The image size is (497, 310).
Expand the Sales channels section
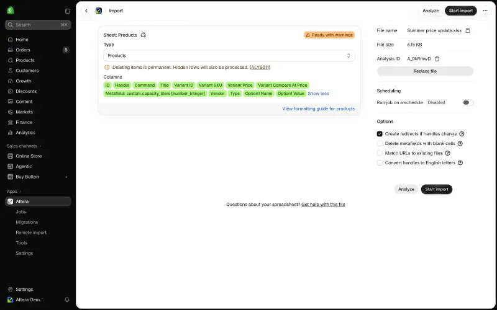click(x=24, y=146)
